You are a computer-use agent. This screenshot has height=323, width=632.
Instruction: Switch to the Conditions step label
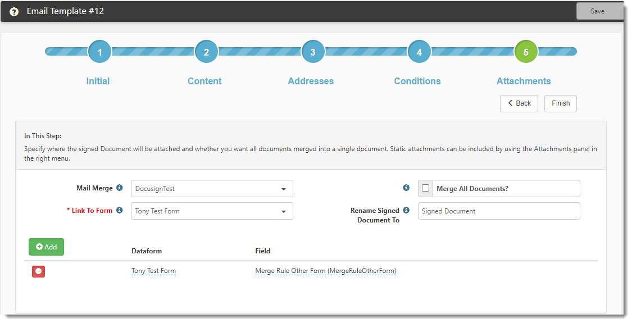tap(417, 81)
